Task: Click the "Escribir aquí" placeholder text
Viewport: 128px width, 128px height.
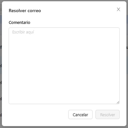Action: (x=23, y=32)
